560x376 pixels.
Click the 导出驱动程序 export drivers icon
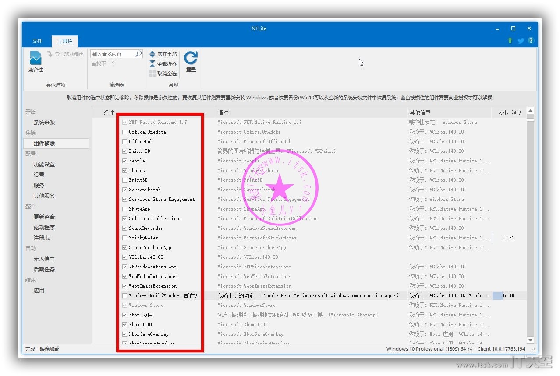pos(50,54)
